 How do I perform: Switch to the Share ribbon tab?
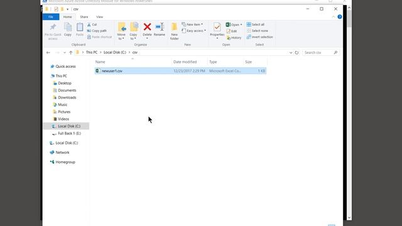coord(84,17)
